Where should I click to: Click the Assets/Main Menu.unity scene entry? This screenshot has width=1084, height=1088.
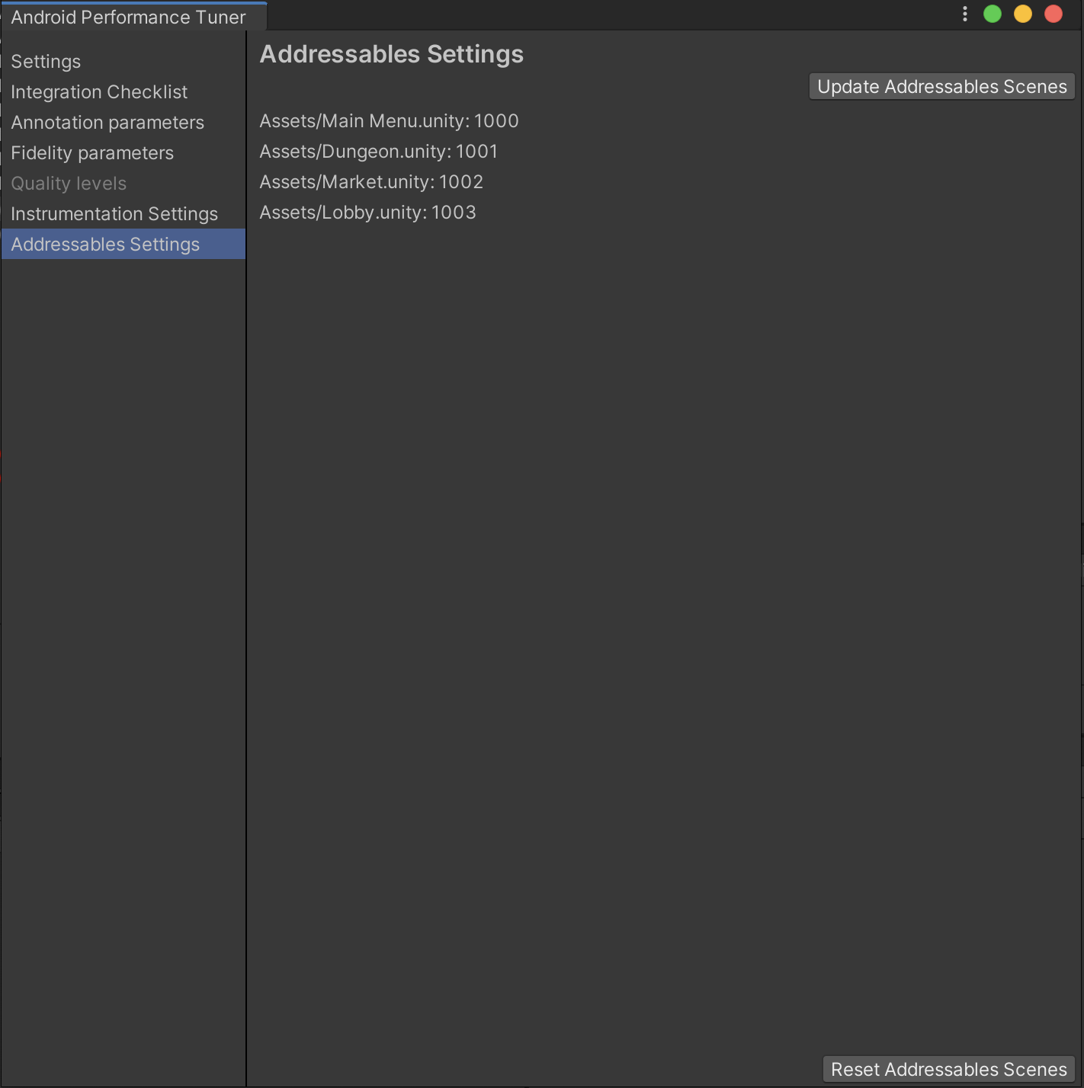[389, 121]
